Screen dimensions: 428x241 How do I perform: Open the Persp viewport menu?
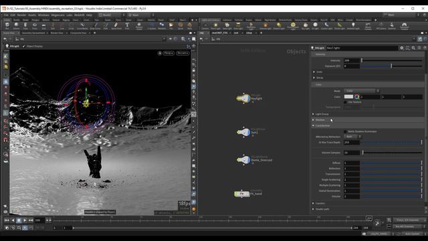pos(169,53)
